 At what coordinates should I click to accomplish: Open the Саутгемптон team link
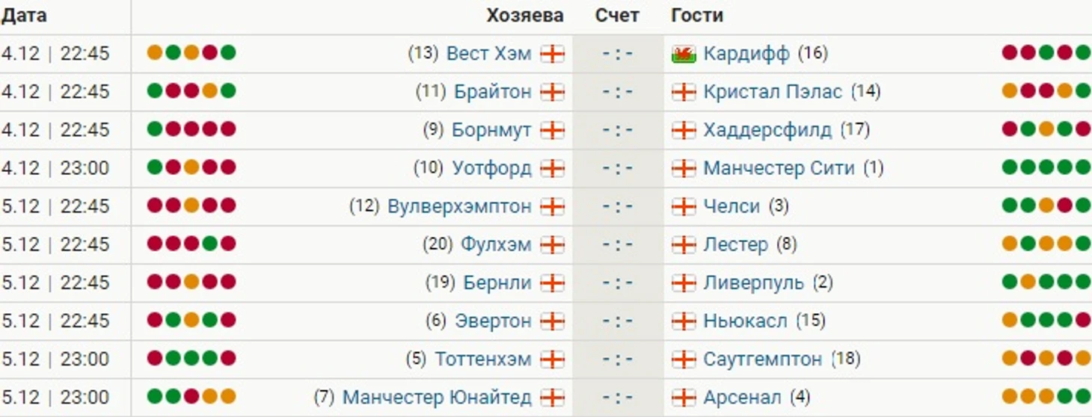click(x=762, y=359)
